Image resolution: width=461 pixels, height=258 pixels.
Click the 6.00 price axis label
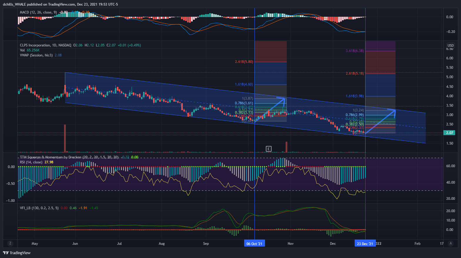click(450, 58)
